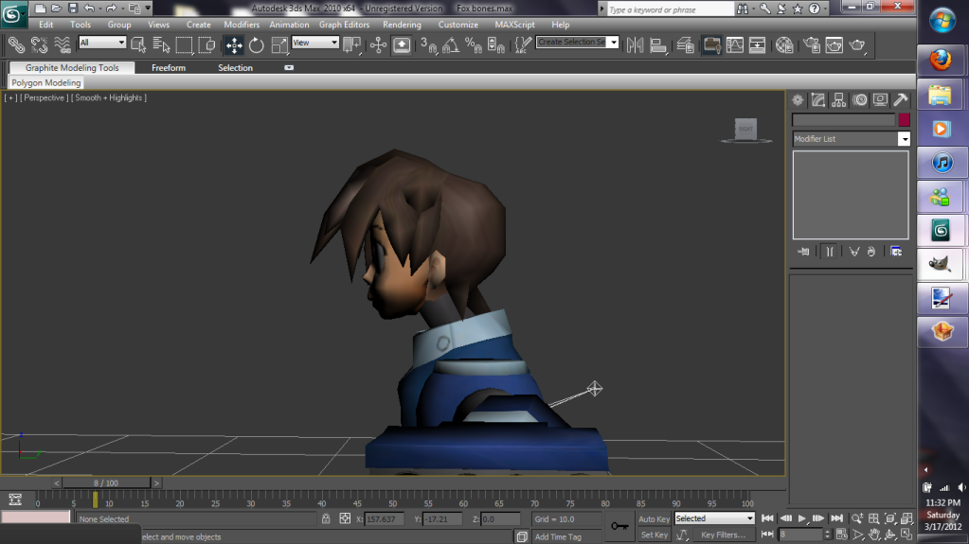The image size is (969, 544).
Task: Open the Hierarchy panel tab
Action: (x=838, y=100)
